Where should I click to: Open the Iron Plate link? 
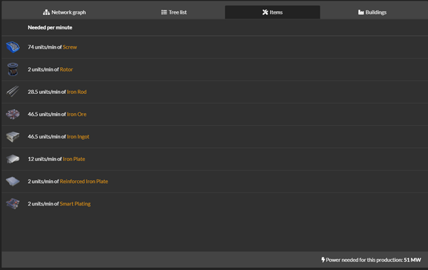[74, 159]
